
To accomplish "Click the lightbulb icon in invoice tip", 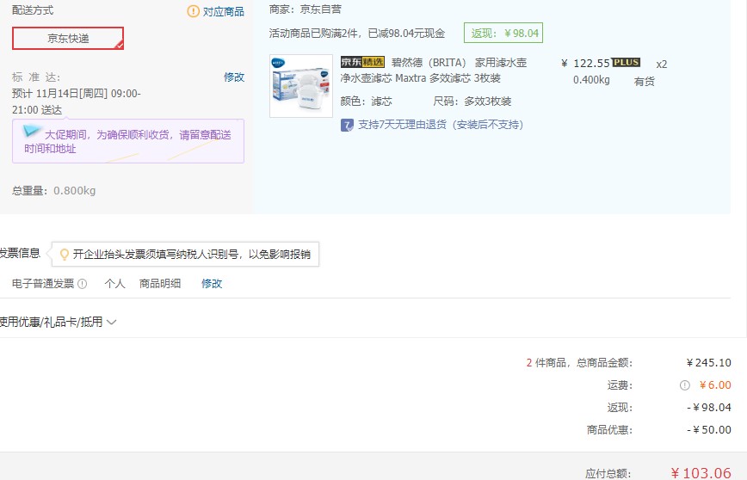I will [65, 255].
